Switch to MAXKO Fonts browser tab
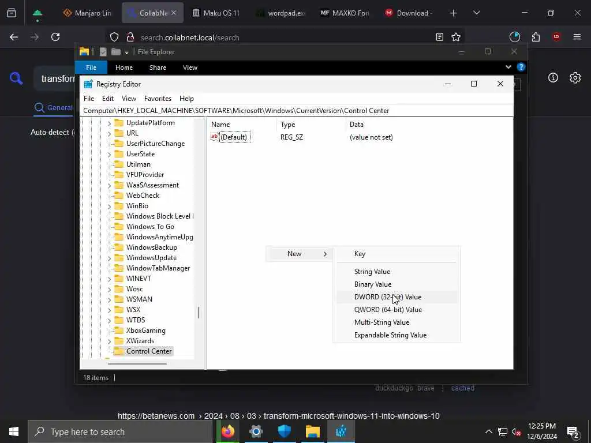Viewport: 591px width, 443px height. (345, 13)
